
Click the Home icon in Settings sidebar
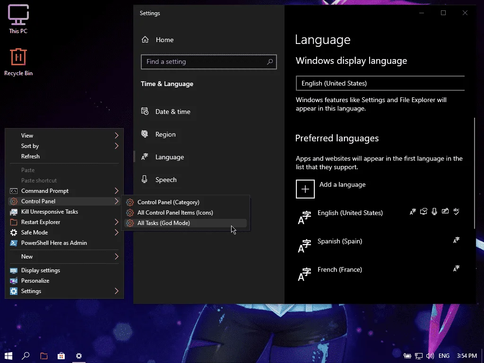click(145, 40)
